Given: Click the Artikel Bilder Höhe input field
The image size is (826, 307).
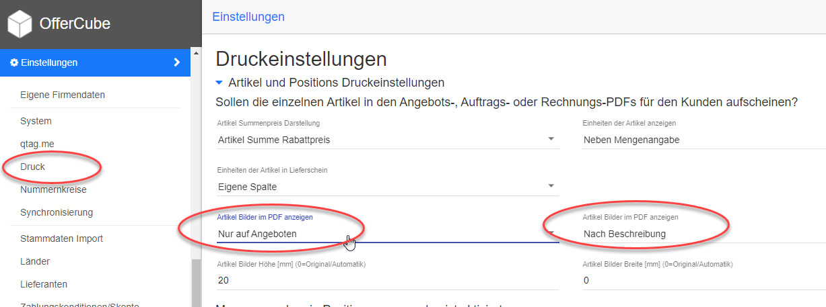Looking at the screenshot, I should coord(387,280).
